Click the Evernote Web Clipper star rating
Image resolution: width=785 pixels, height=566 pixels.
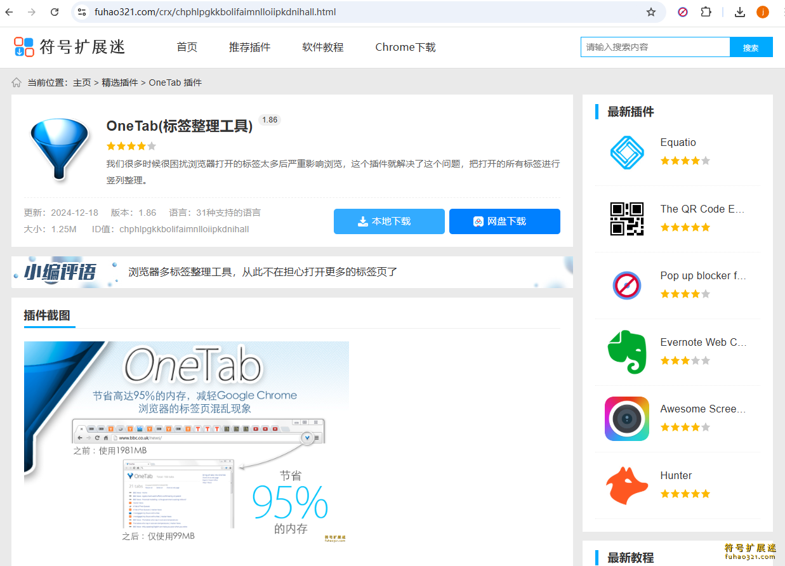685,360
